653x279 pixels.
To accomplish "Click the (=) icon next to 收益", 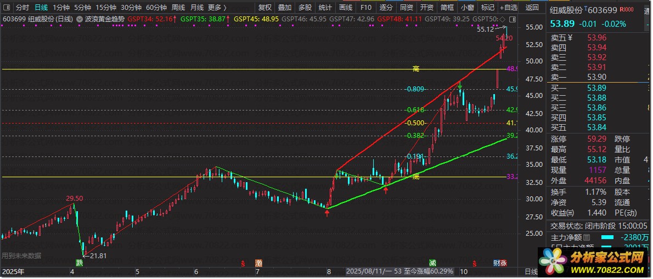I will point(571,213).
